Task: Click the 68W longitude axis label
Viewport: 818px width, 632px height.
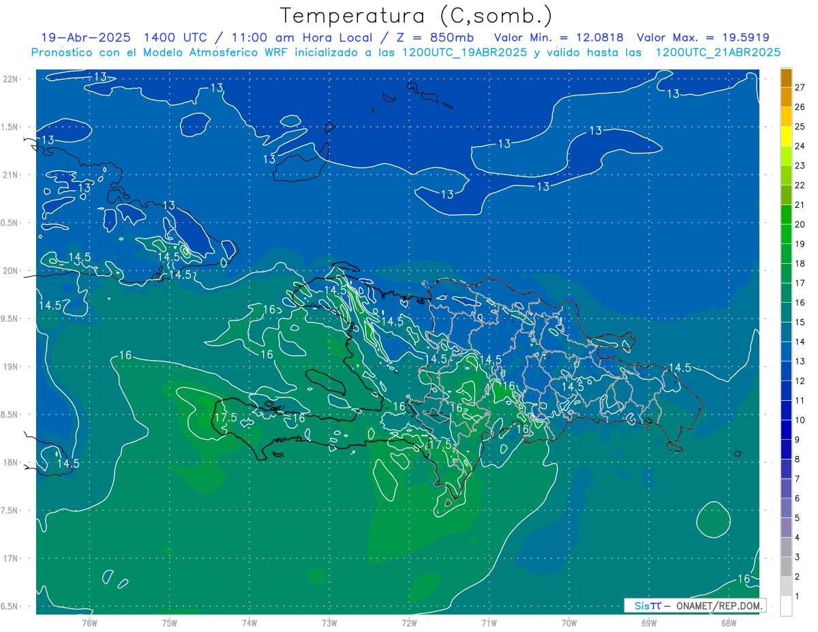Action: [729, 622]
